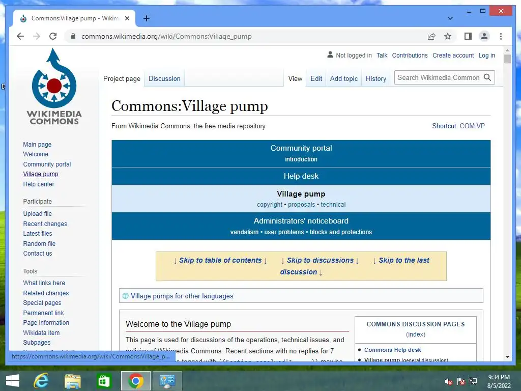521x391 pixels.
Task: Click the COM:VP shortcut link
Action: coord(472,126)
